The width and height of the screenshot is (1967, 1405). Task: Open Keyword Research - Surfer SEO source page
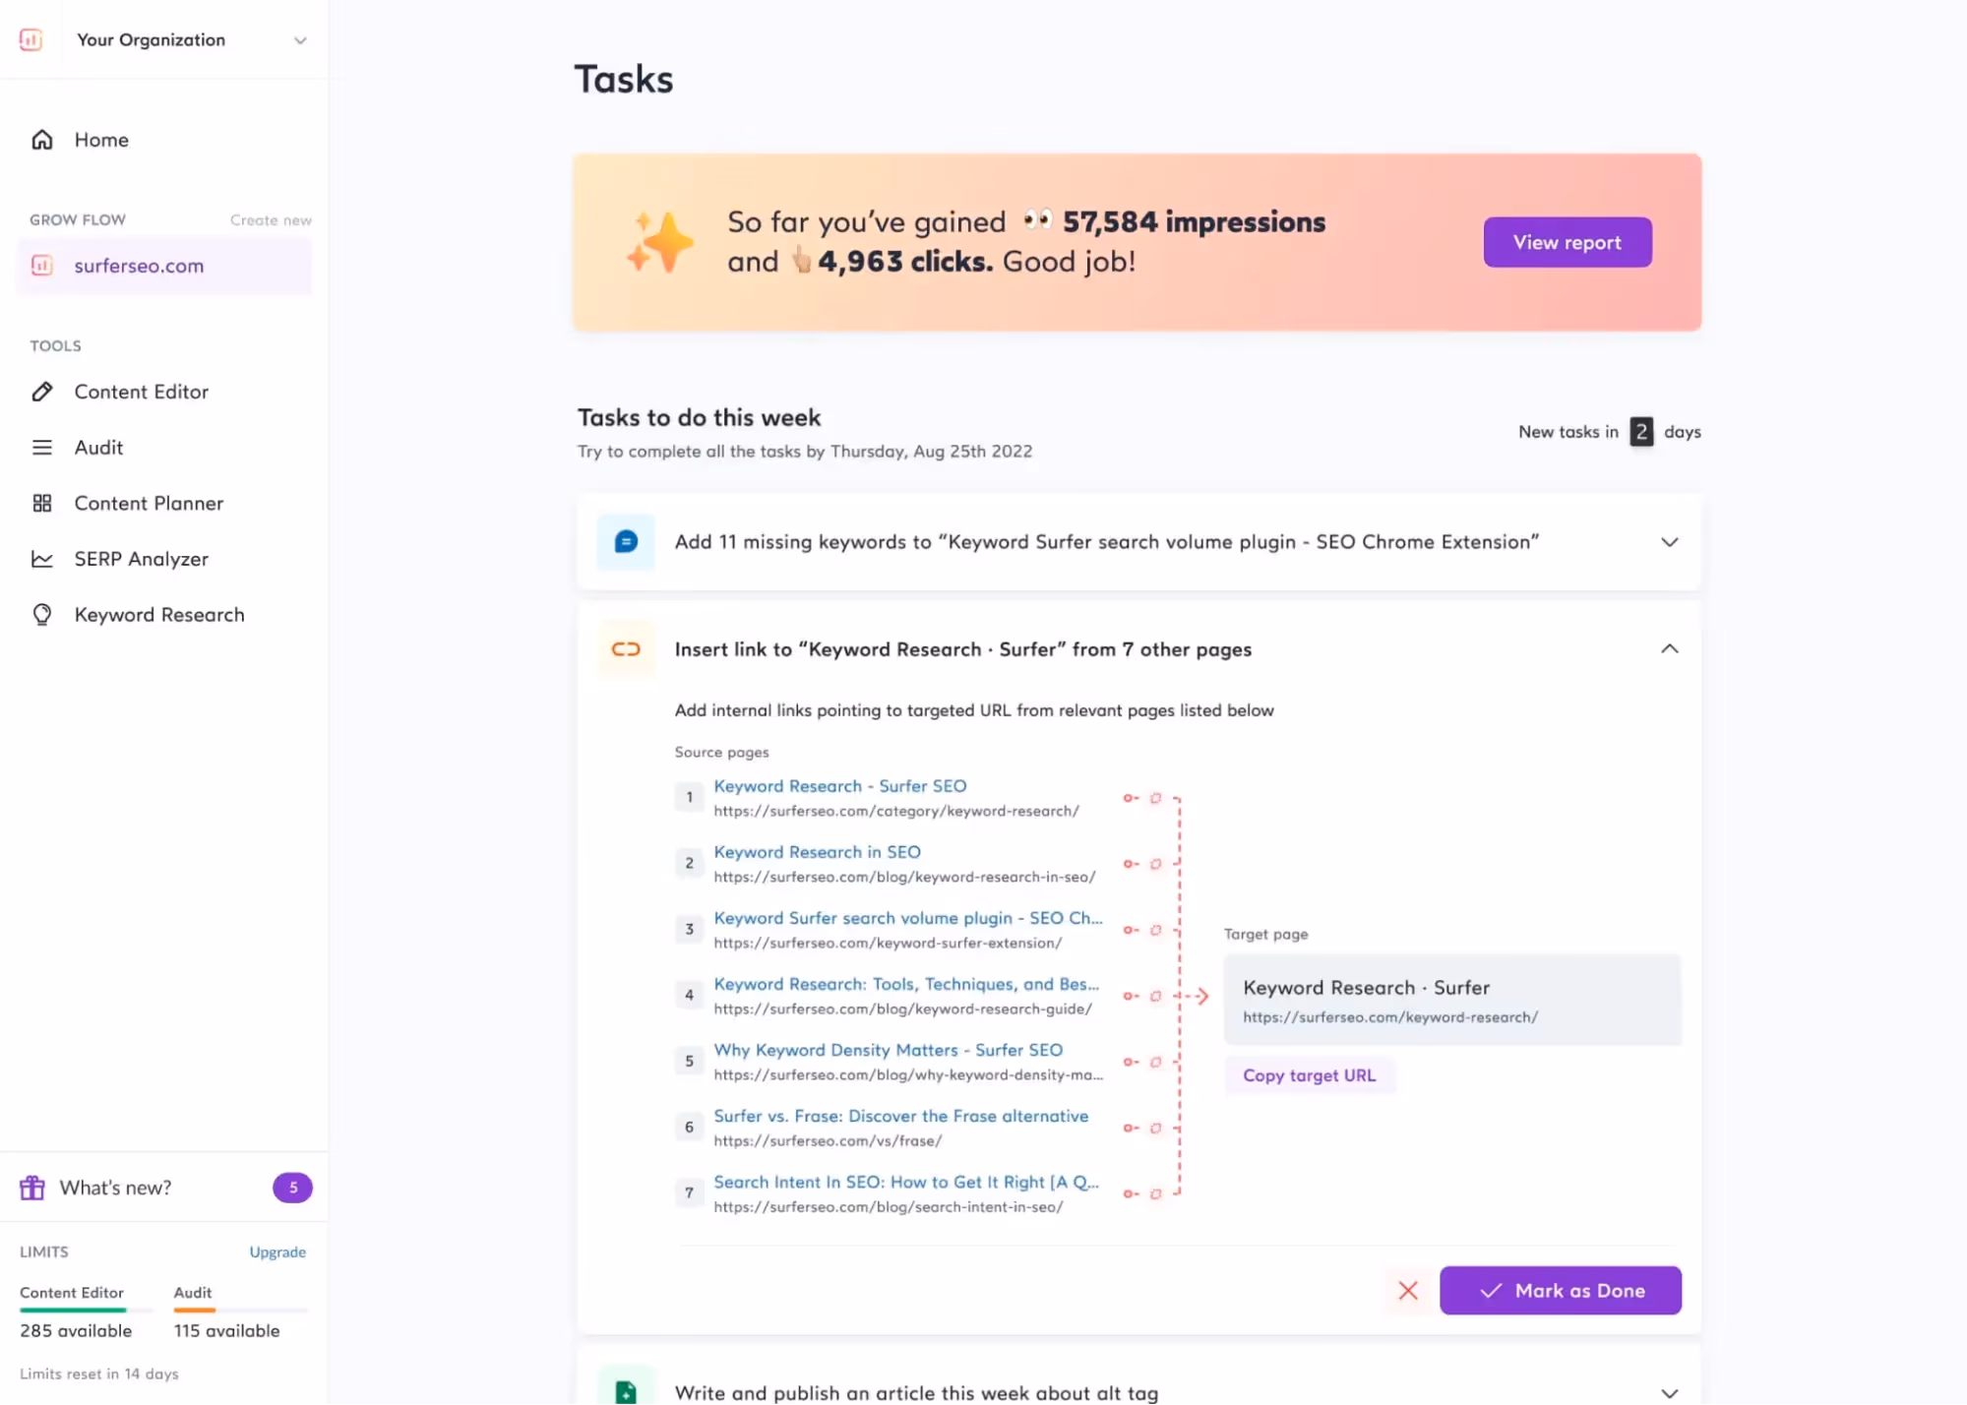(840, 786)
